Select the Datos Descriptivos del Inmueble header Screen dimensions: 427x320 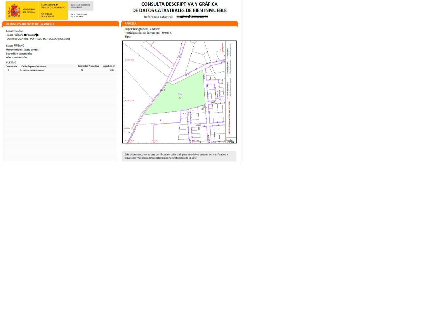click(30, 24)
